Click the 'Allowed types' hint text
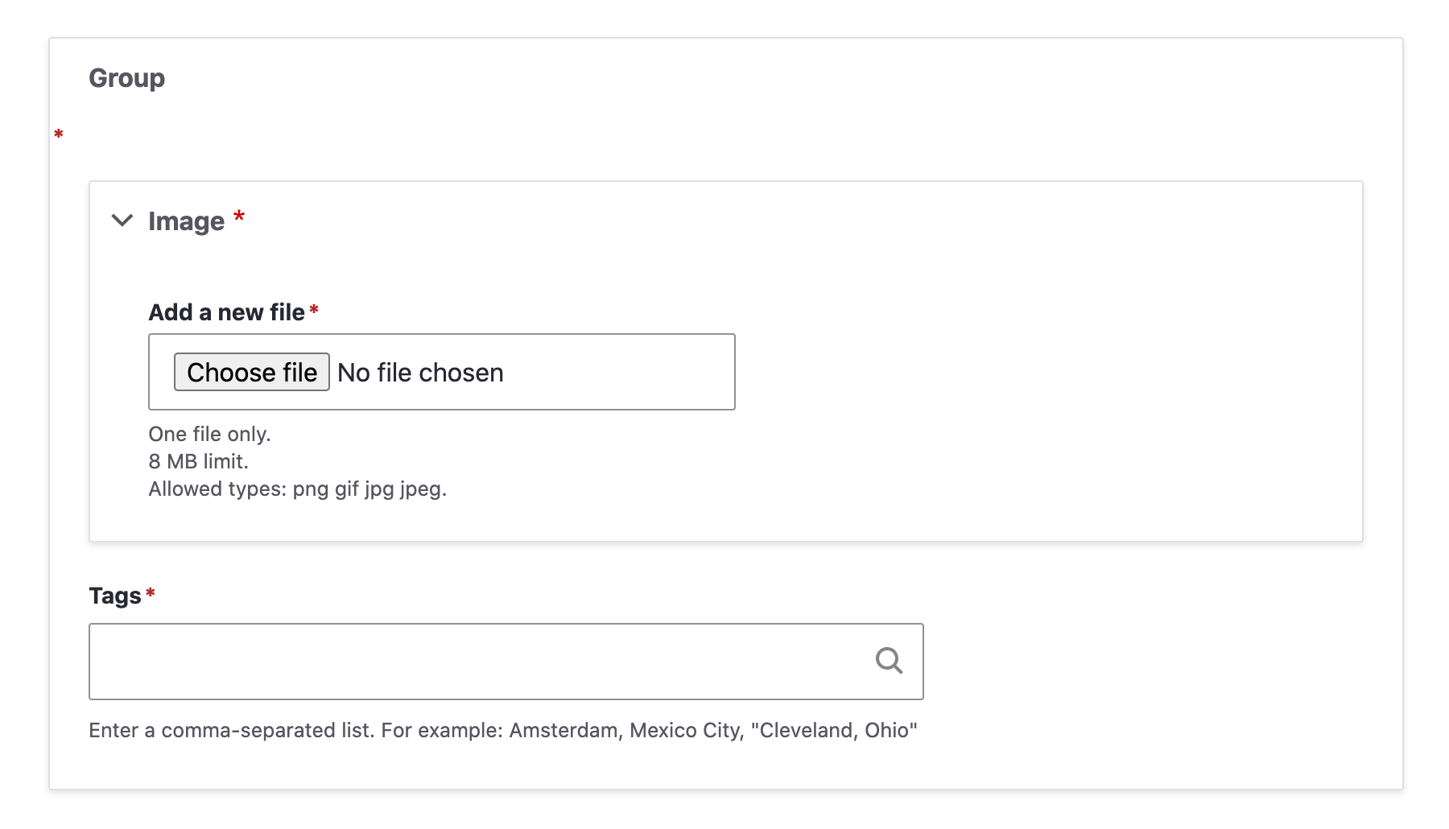Viewport: 1449px width, 829px height. (297, 489)
